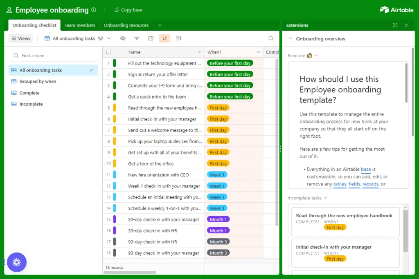Click 'Get a quick intro to the team'

[x=157, y=96]
